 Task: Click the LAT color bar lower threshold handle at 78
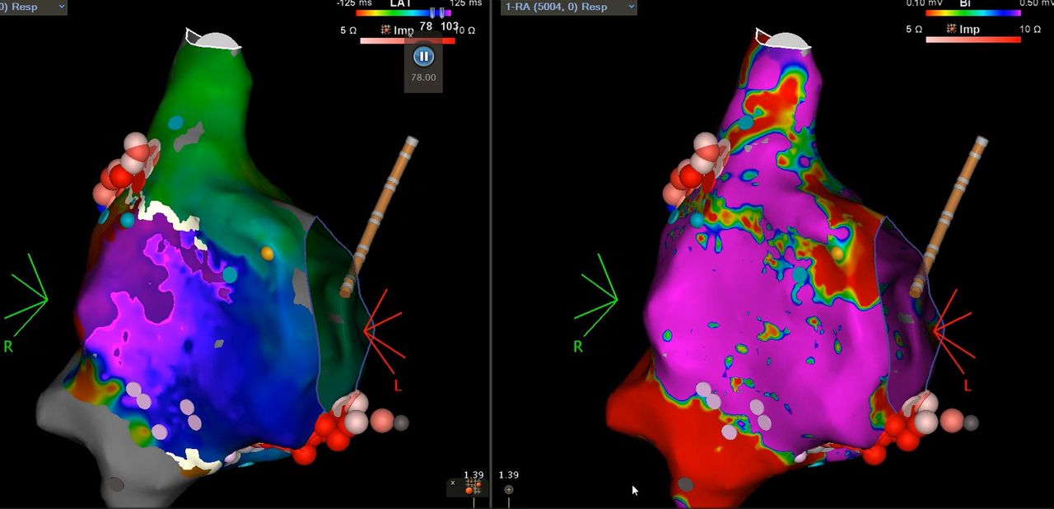click(x=433, y=13)
